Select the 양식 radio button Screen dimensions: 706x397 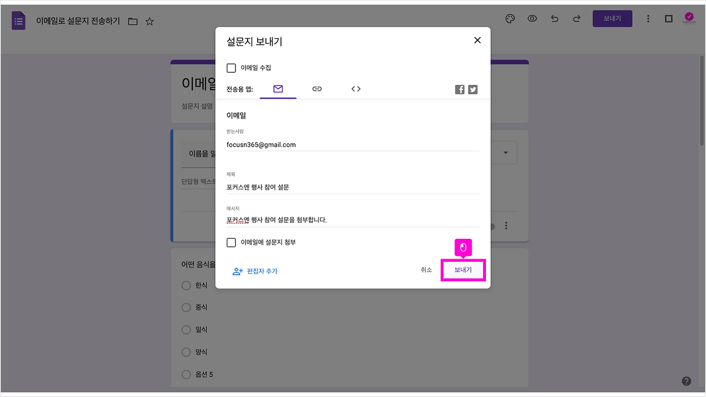pos(186,352)
